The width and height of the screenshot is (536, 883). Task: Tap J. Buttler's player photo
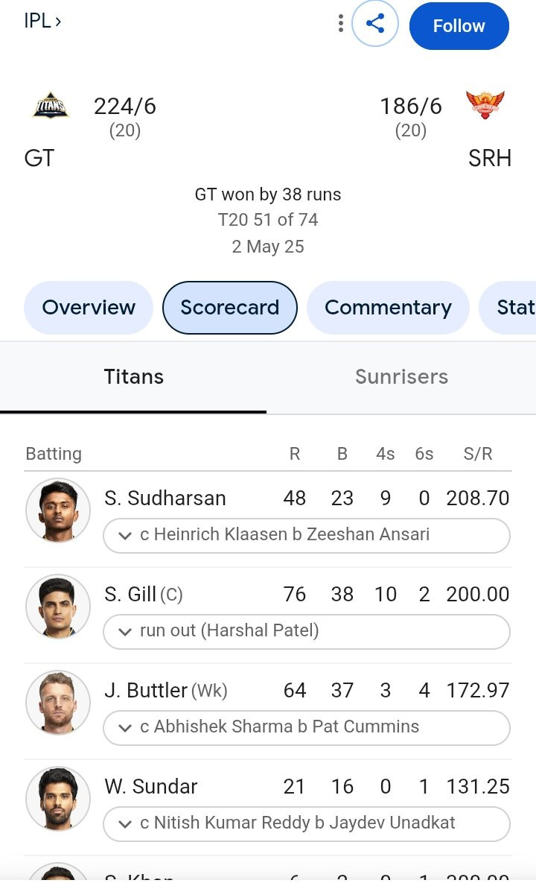coord(58,703)
